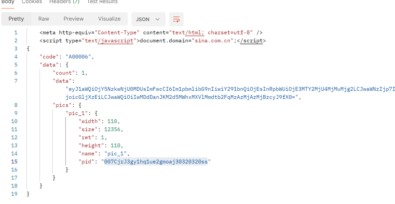This screenshot has height=204, width=395.
Task: Open the Cookies tab
Action: coord(32,2)
